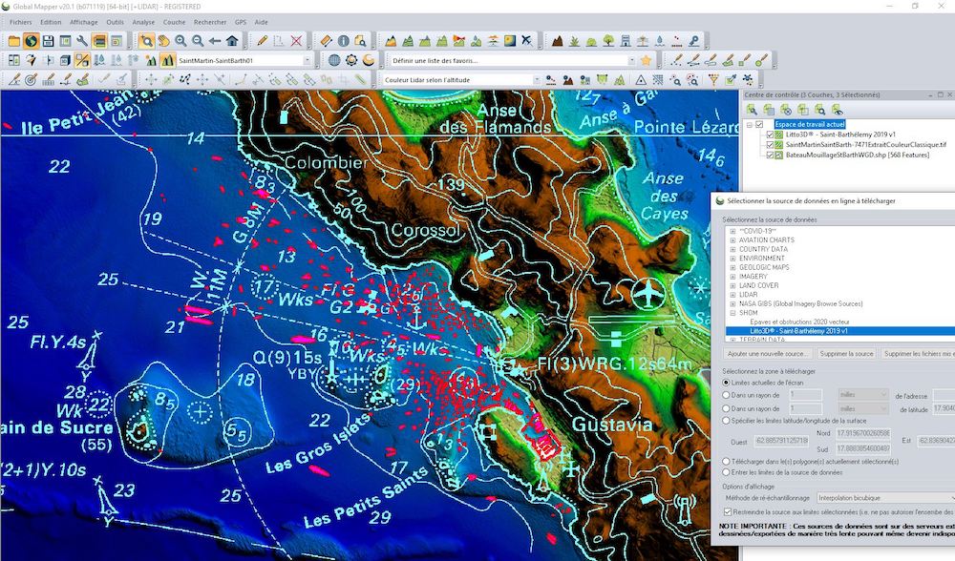Select 'Entrer les limites de la source' radio
Image resolution: width=955 pixels, height=561 pixels.
(726, 472)
